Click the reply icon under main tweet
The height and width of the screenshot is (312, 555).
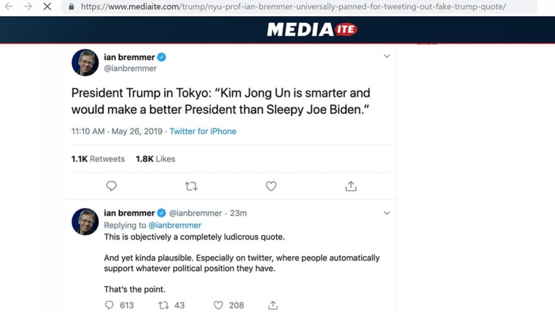[112, 186]
